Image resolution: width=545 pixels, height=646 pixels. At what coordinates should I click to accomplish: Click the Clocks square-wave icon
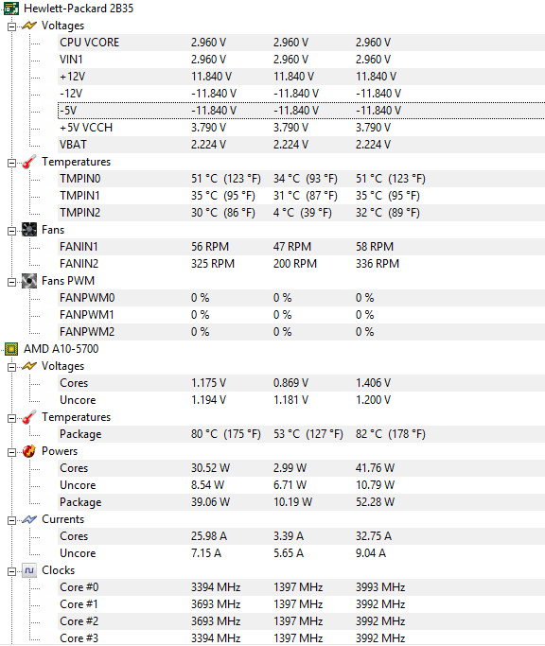[28, 570]
